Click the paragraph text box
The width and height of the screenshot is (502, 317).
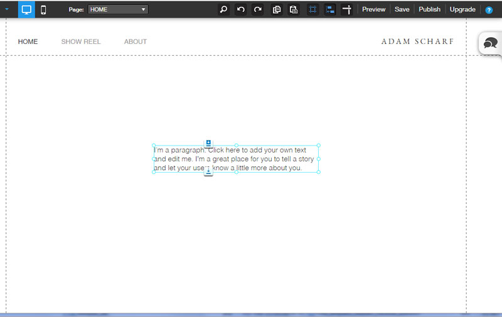pos(236,159)
